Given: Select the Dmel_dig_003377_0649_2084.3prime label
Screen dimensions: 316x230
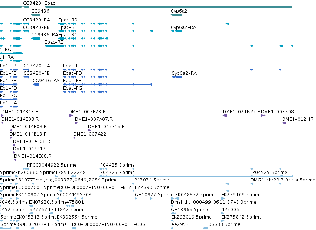Looking at the screenshot, I should point(75,180).
